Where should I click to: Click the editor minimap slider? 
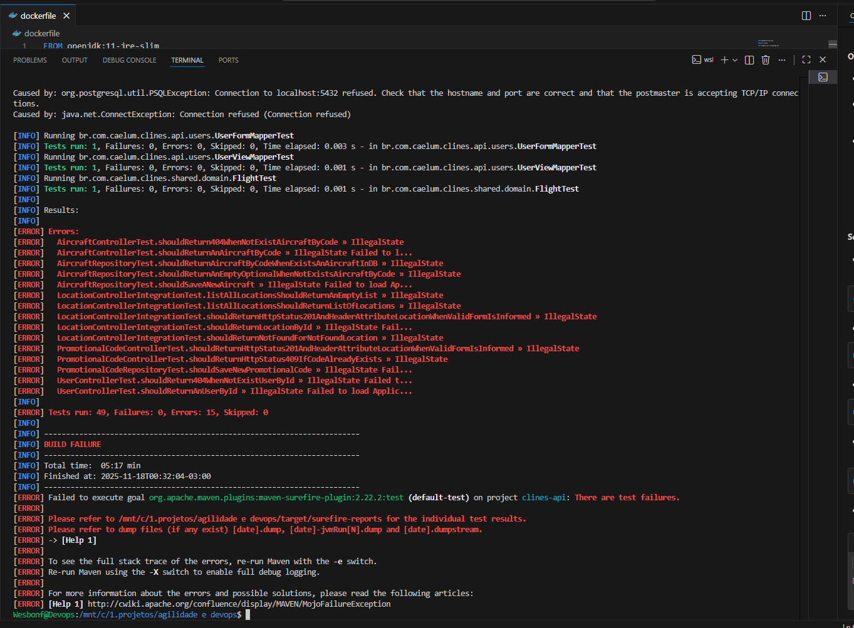[832, 44]
